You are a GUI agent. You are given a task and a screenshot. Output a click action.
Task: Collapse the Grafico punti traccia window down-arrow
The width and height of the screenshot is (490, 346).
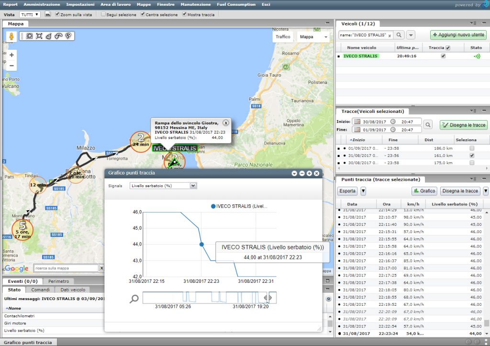(x=294, y=173)
